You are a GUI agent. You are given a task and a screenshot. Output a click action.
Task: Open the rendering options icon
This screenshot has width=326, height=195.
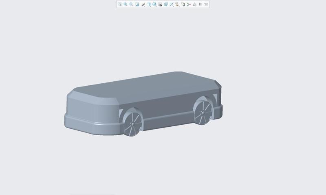point(143,4)
